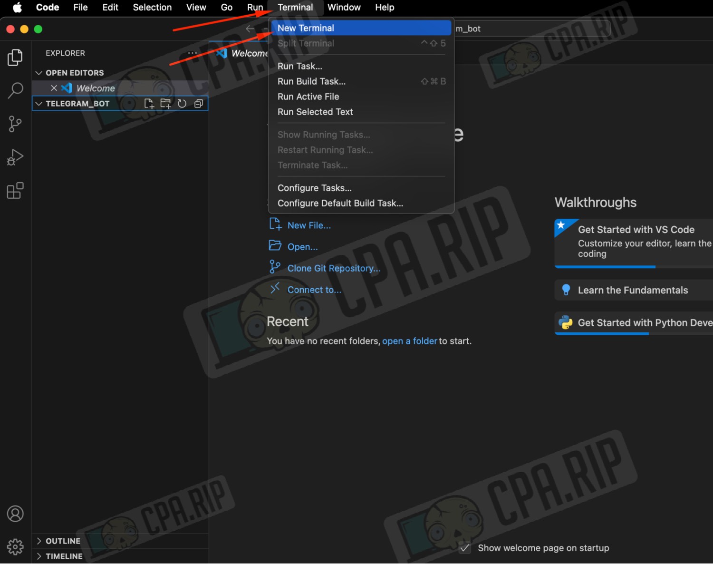Open the Code application menu
Screen dimensions: 713x564
48,8
